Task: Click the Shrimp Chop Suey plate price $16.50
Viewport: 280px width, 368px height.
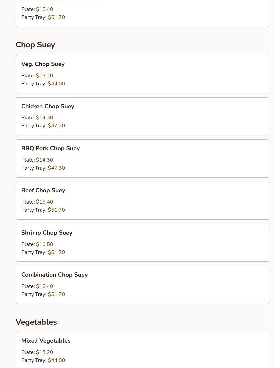Action: click(x=44, y=244)
